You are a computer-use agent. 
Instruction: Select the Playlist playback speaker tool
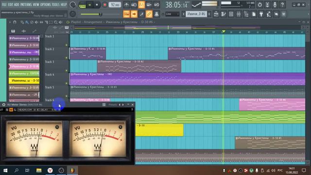tap(61, 22)
